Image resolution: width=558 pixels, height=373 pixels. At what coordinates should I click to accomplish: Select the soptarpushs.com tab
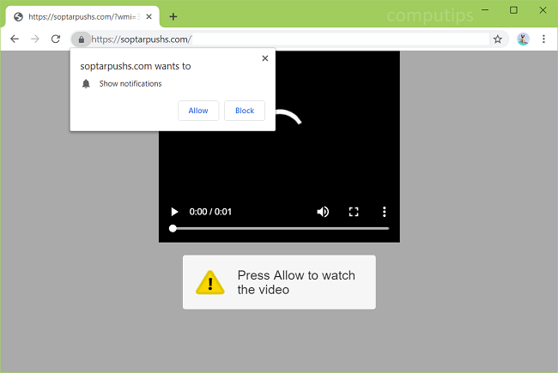[x=77, y=16]
